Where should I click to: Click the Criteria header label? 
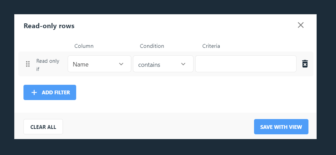tap(211, 46)
